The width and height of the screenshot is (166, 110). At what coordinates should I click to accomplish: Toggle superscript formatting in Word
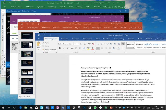(x=80, y=48)
